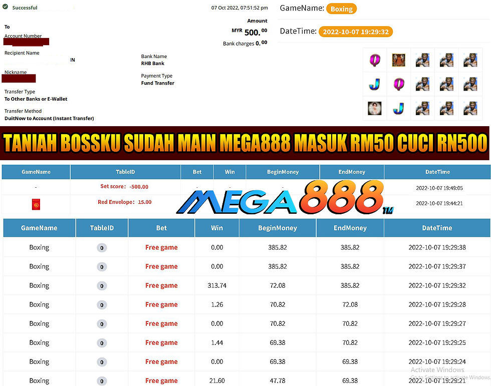The width and height of the screenshot is (491, 386).
Task: Click the redacted Account Number field
Action: coord(26,42)
